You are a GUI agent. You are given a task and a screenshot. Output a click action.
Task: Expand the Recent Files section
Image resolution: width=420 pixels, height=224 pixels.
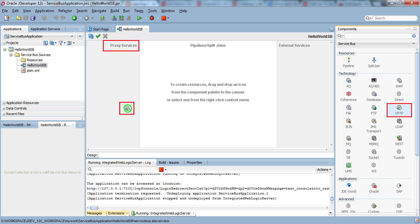point(4,114)
